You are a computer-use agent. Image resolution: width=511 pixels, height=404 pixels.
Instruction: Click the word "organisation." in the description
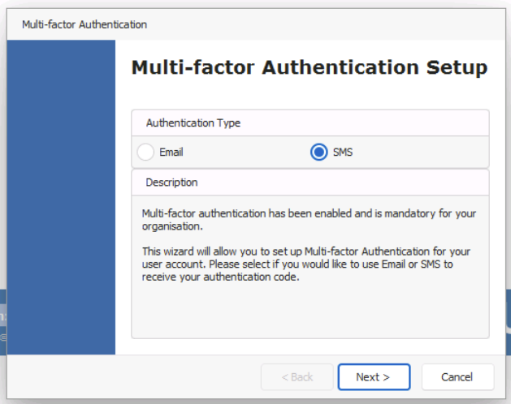[172, 226]
